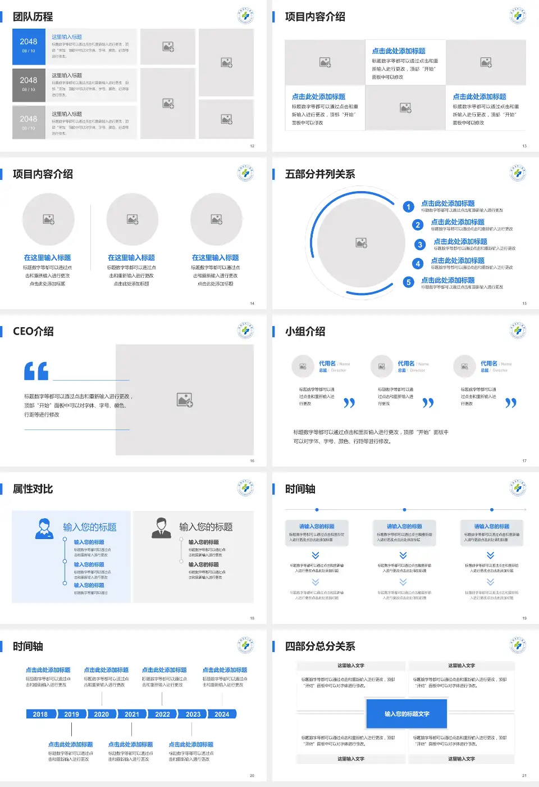This screenshot has width=539, height=787.
Task: Click the first member avatar in 小组介绍
Action: tap(303, 367)
